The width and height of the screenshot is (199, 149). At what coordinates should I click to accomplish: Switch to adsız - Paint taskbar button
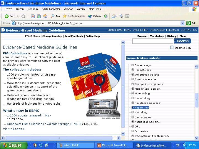(75, 145)
